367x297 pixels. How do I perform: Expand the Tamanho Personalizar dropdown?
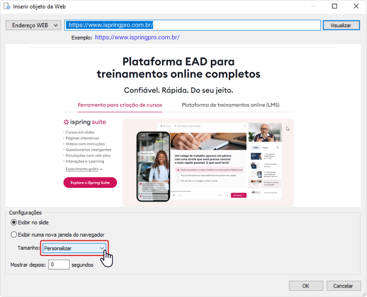point(74,248)
